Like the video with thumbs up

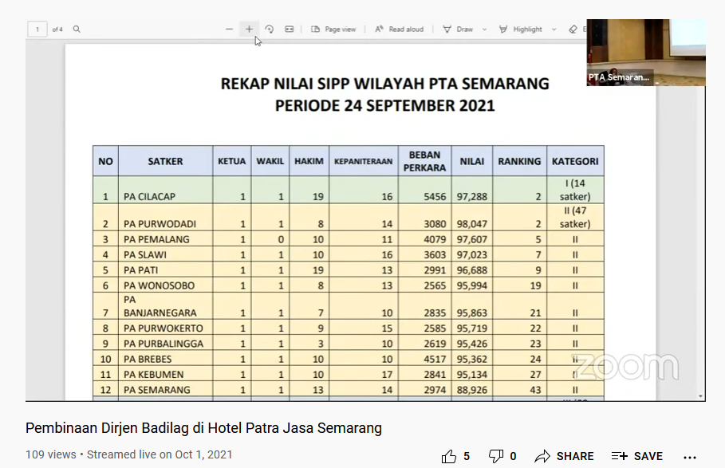pyautogui.click(x=449, y=456)
